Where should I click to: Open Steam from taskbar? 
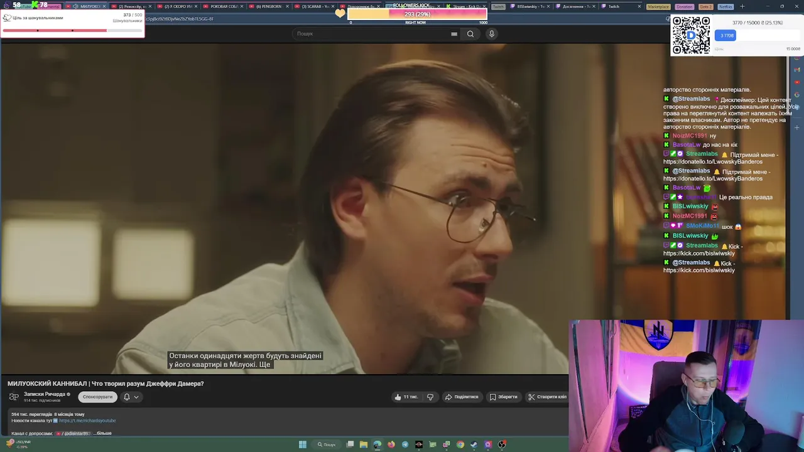(x=474, y=444)
